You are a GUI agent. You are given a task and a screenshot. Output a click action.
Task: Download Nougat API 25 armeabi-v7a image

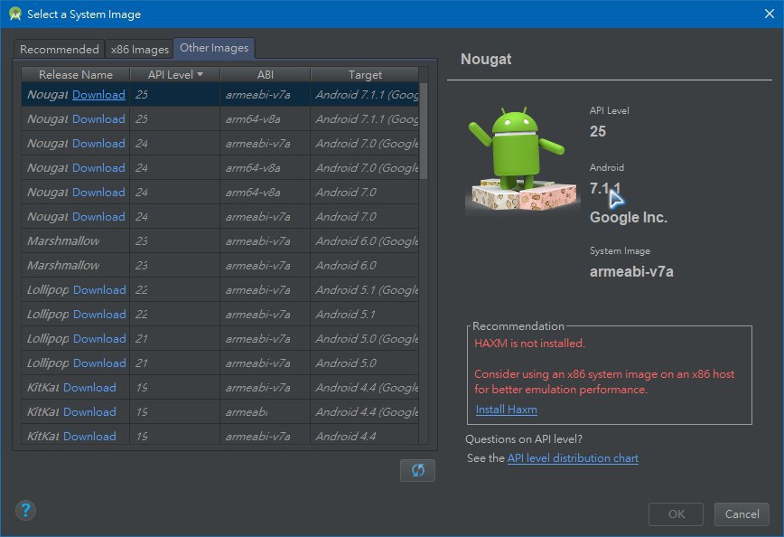pyautogui.click(x=98, y=95)
